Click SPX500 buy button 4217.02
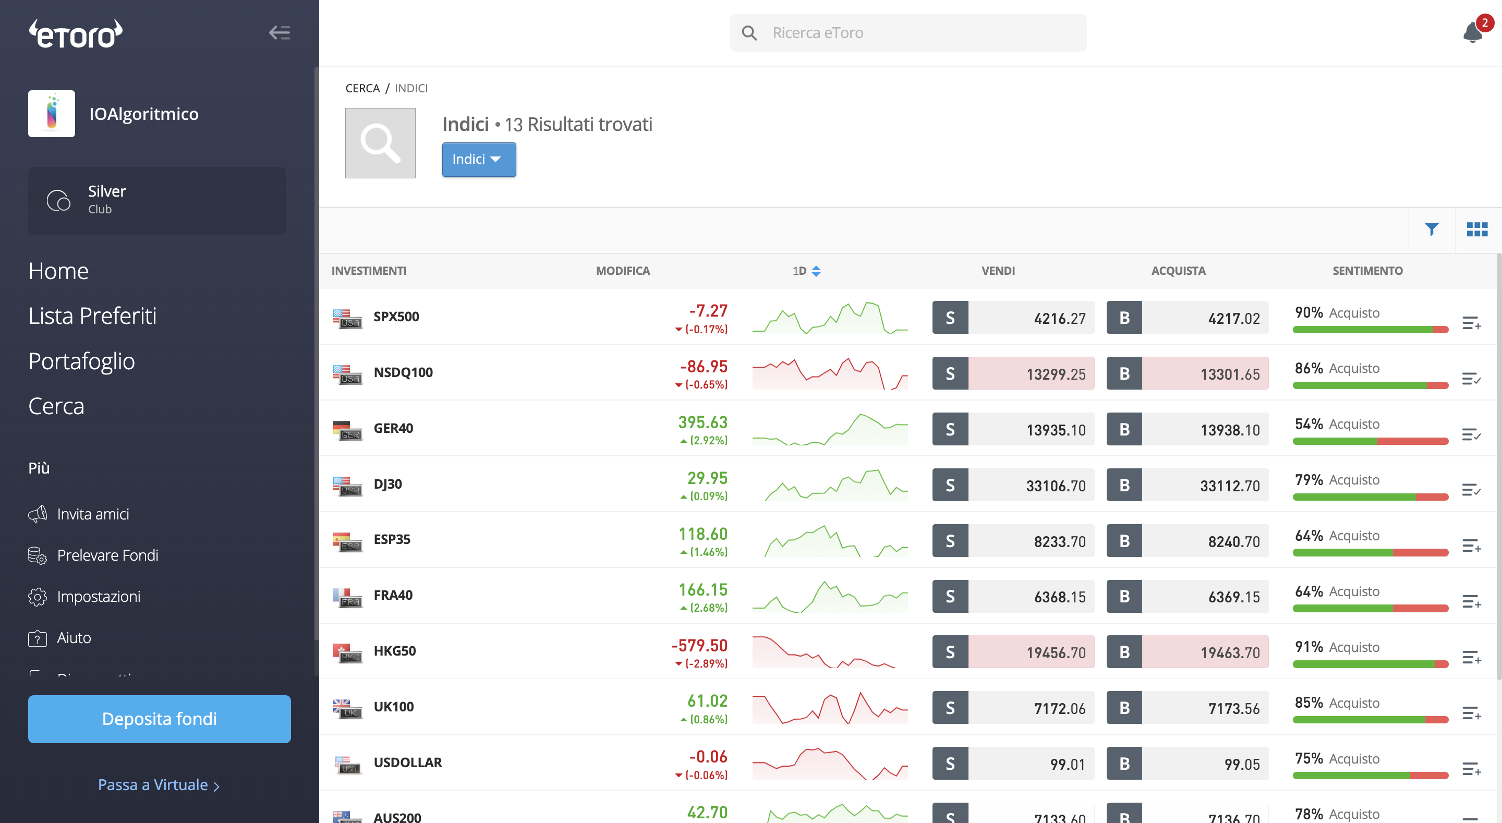The width and height of the screenshot is (1502, 823). pyautogui.click(x=1187, y=317)
